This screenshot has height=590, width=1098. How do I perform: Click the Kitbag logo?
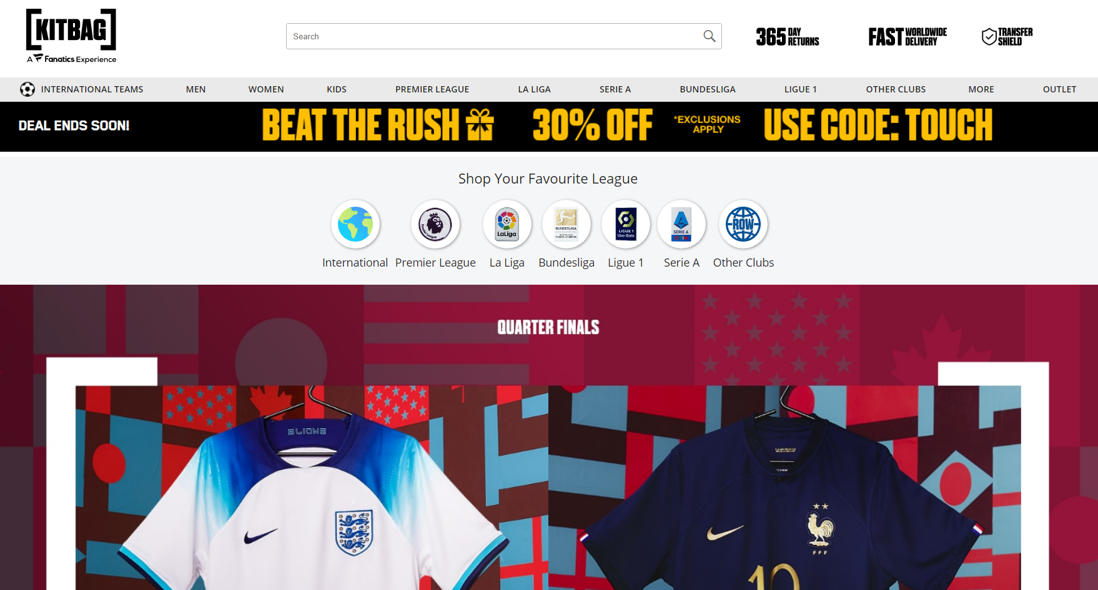pos(71,36)
